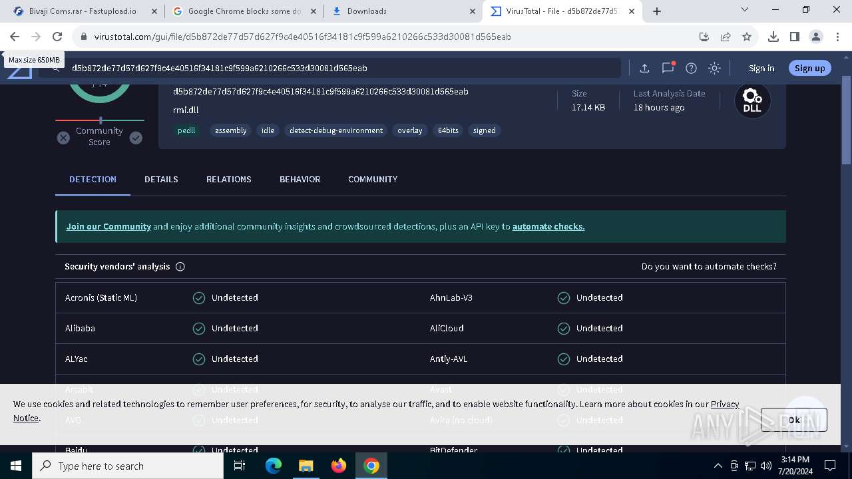852x479 pixels.
Task: Open the VirusTotal notifications icon
Action: (x=668, y=68)
